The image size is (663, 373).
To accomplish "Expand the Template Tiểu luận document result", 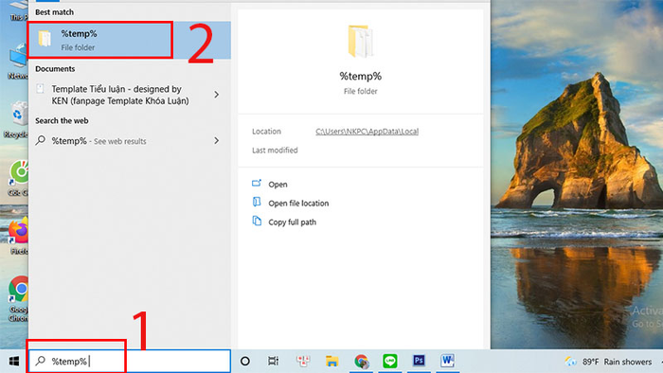I will pos(217,95).
